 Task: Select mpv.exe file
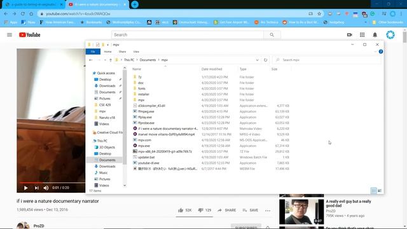tap(144, 146)
